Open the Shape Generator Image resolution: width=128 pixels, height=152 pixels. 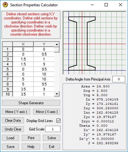31,103
